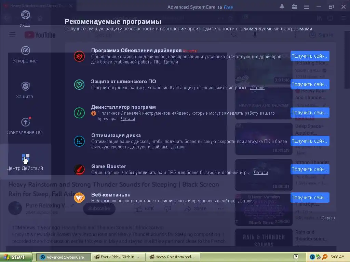This screenshot has height=262, width=350.
Task: Open the Ускорение sidebar section
Action: [25, 55]
